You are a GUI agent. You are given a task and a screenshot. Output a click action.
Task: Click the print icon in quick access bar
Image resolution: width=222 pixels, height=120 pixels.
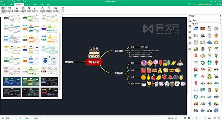(21, 1)
